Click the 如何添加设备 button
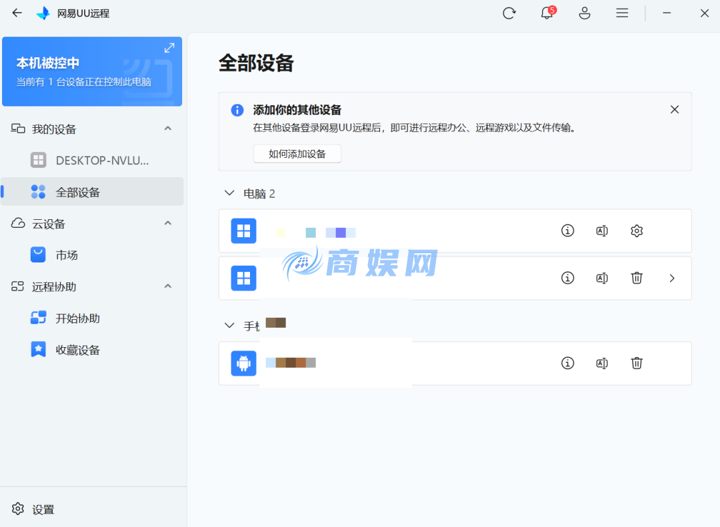This screenshot has width=720, height=527. 297,153
